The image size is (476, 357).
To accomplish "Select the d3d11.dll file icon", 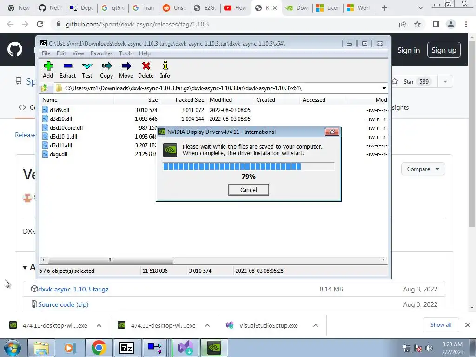I will tap(45, 145).
